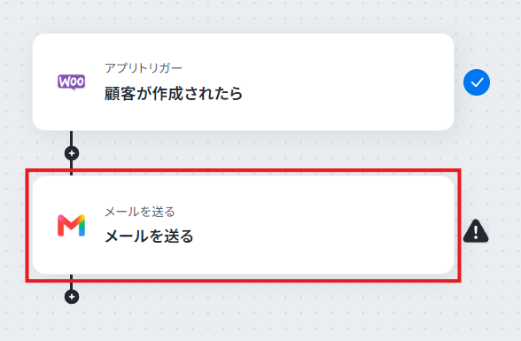
Task: Check completed status of 顧客が作成されたら trigger
Action: (477, 82)
